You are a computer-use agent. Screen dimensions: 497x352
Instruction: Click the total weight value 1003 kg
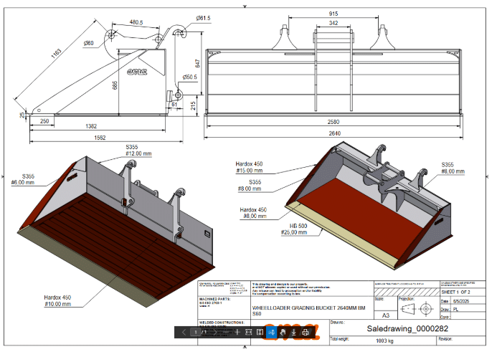coord(384,341)
